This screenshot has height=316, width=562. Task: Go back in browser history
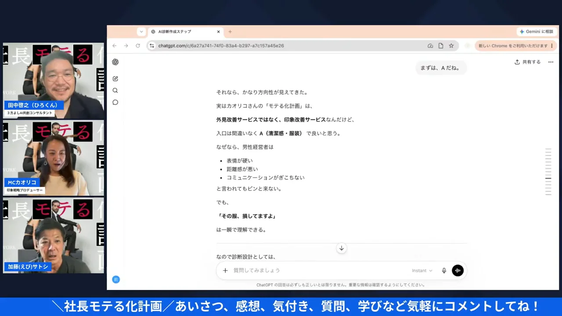pyautogui.click(x=115, y=46)
